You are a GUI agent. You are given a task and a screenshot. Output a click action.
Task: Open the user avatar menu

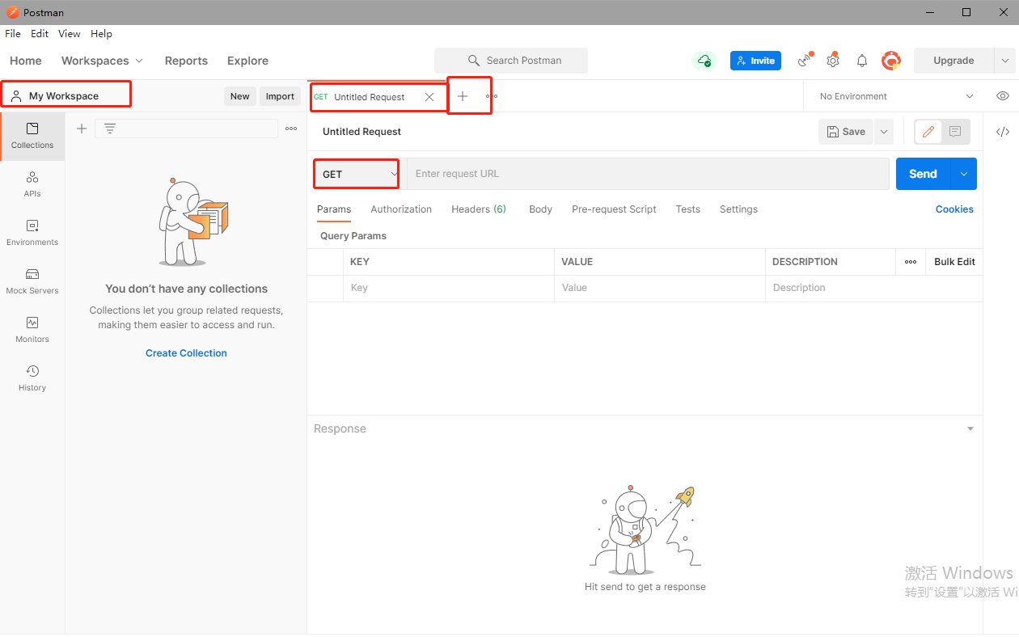(891, 60)
